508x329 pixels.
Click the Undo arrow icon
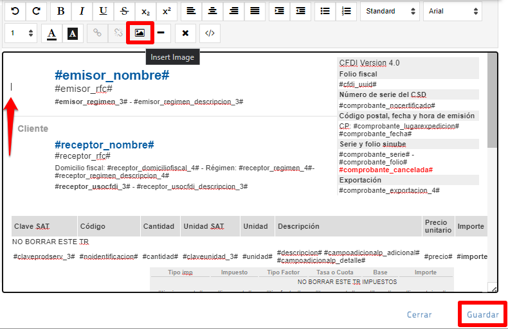15,11
